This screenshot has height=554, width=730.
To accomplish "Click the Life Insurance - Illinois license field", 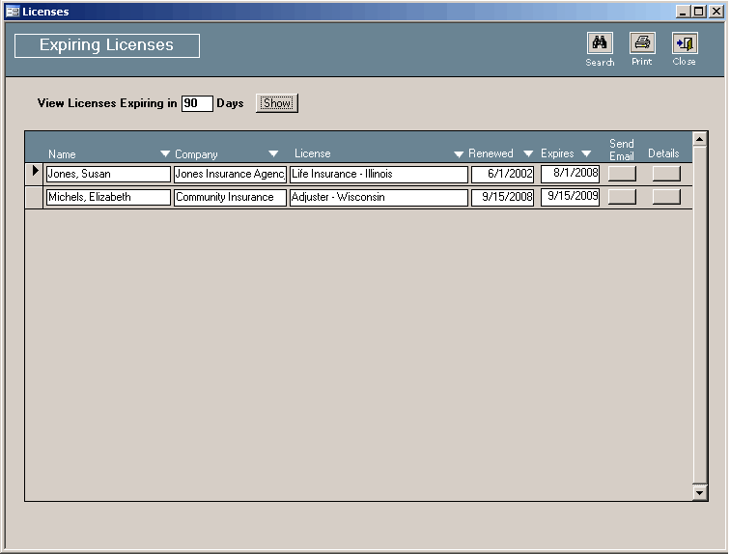I will [x=379, y=174].
